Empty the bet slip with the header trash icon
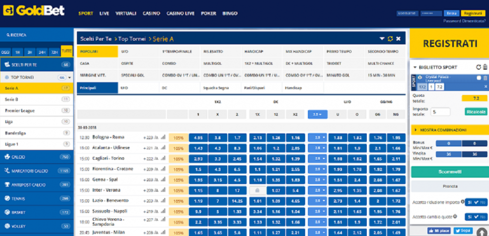This screenshot has height=236, width=489. (485, 67)
